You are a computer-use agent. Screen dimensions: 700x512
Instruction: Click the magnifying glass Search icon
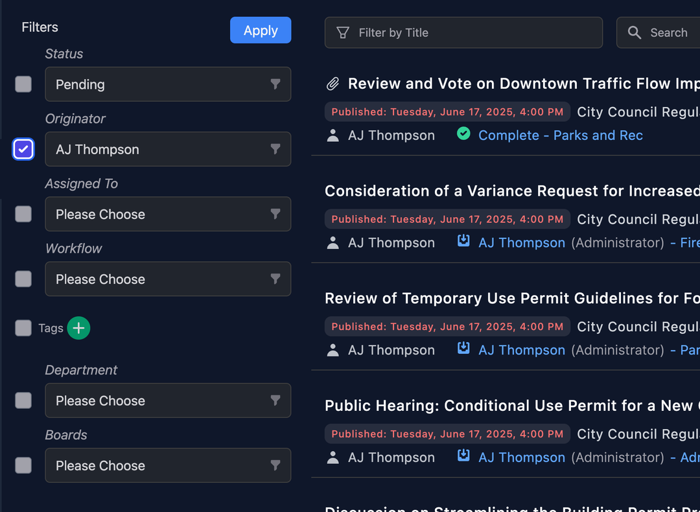635,32
